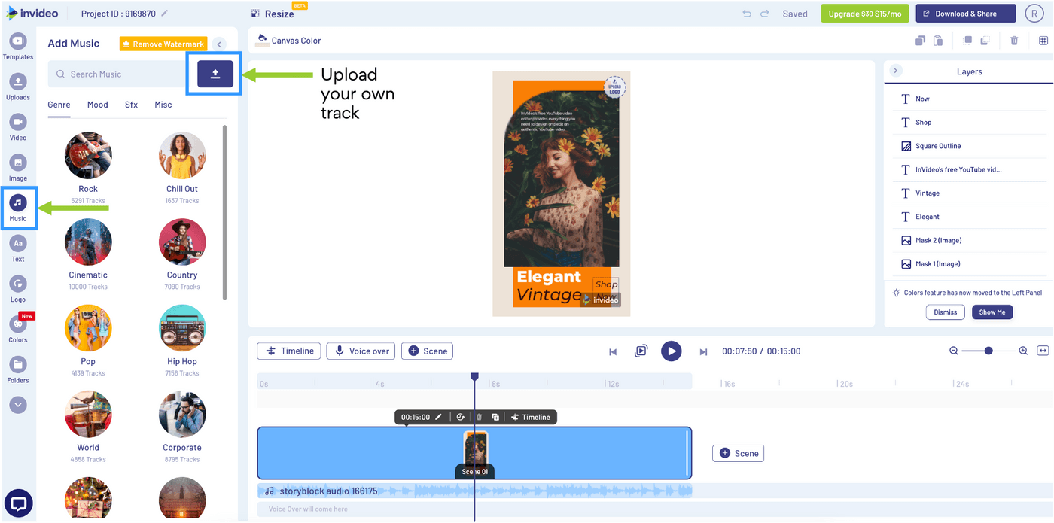Open the Image sidebar panel

click(18, 168)
